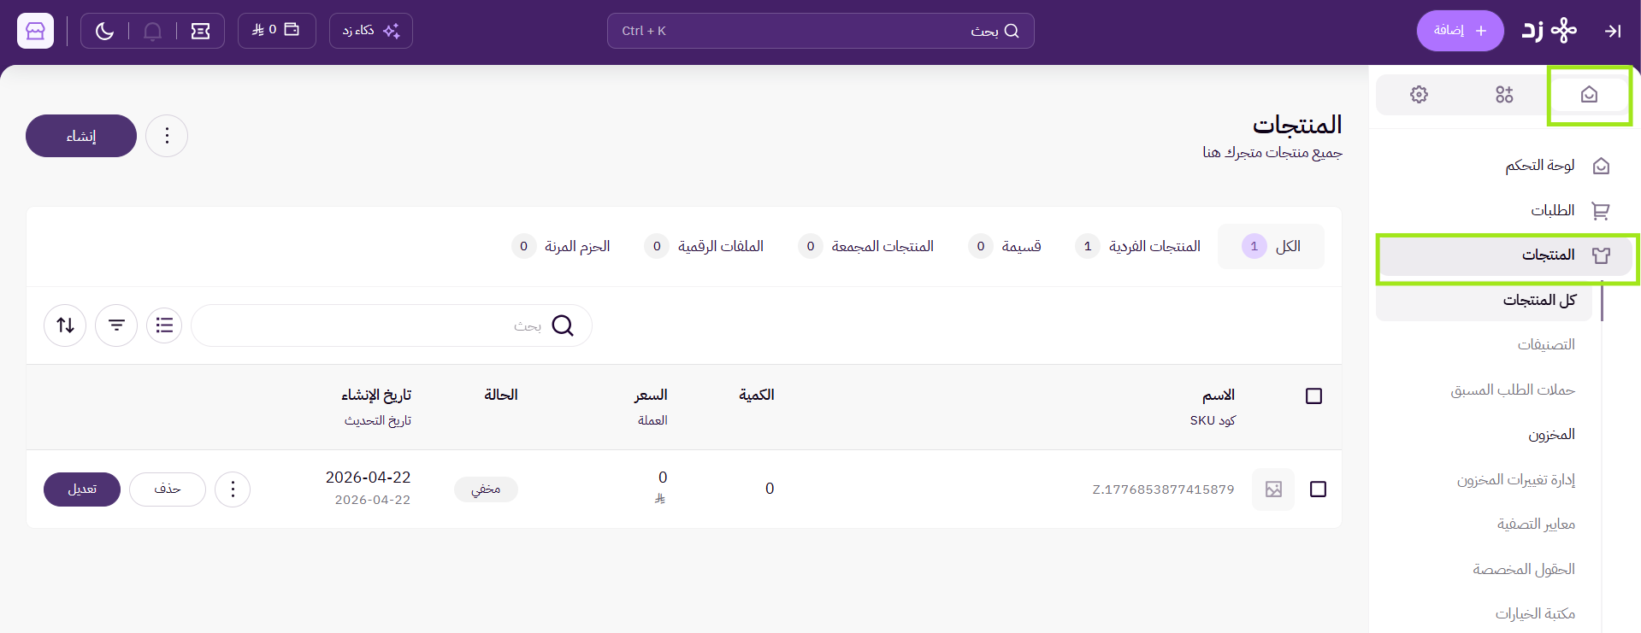This screenshot has width=1641, height=633.
Task: Click the 2026-04-22 creation date
Action: pos(369,478)
